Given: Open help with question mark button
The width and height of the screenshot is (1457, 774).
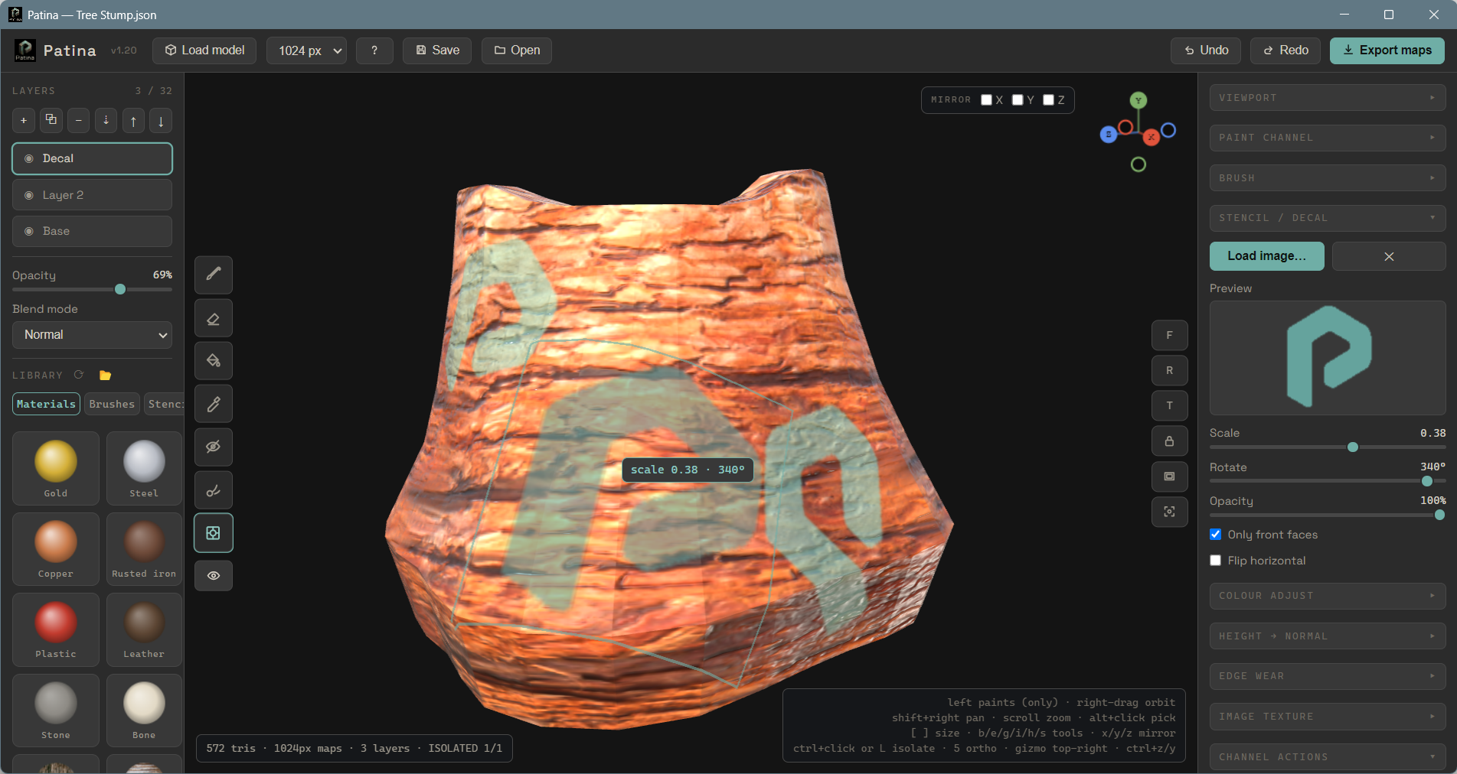Looking at the screenshot, I should click(374, 50).
